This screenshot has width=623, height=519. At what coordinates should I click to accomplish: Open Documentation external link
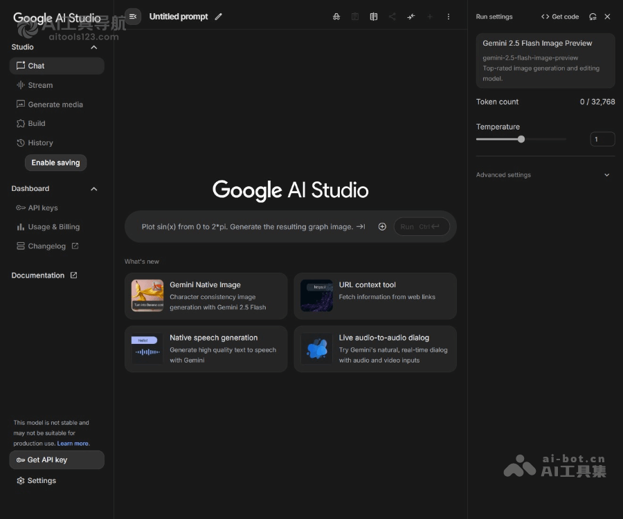click(x=44, y=275)
